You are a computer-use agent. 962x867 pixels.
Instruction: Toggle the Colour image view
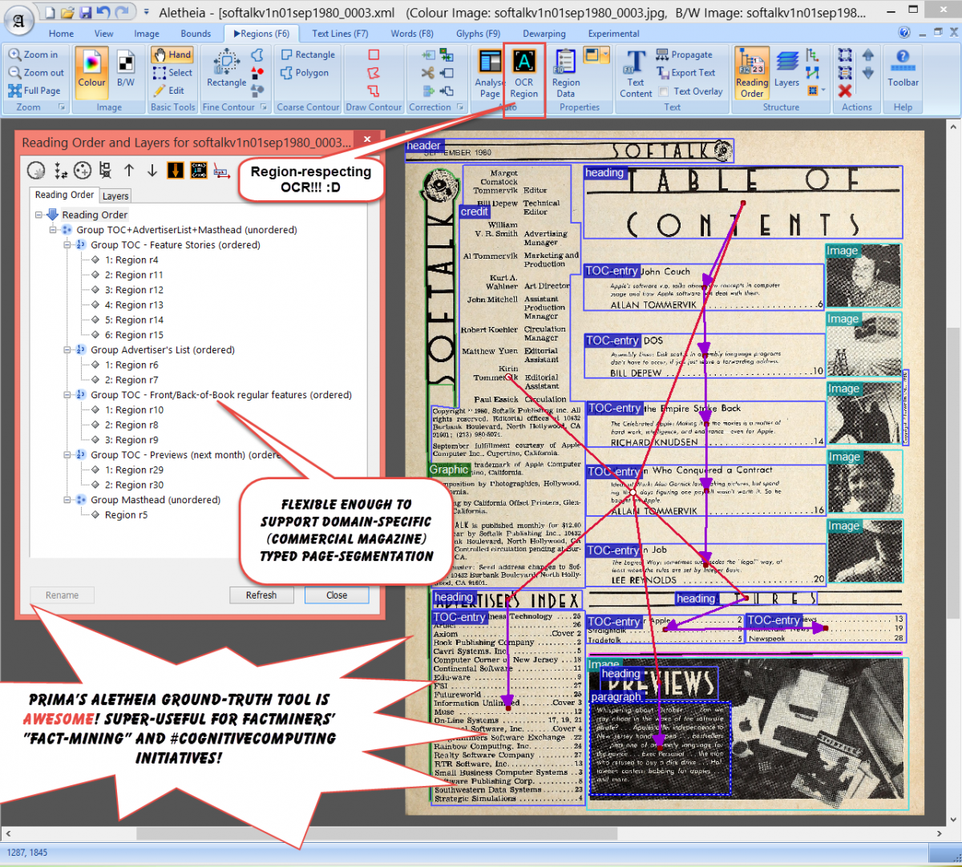pos(91,71)
